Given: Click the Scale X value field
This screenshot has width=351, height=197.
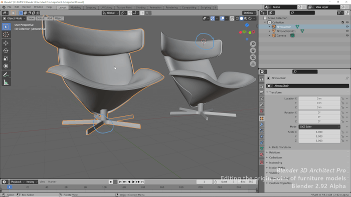Looking at the screenshot, I should coord(319,132).
